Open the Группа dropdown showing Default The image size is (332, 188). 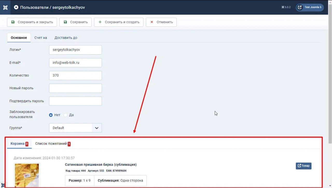(x=75, y=128)
